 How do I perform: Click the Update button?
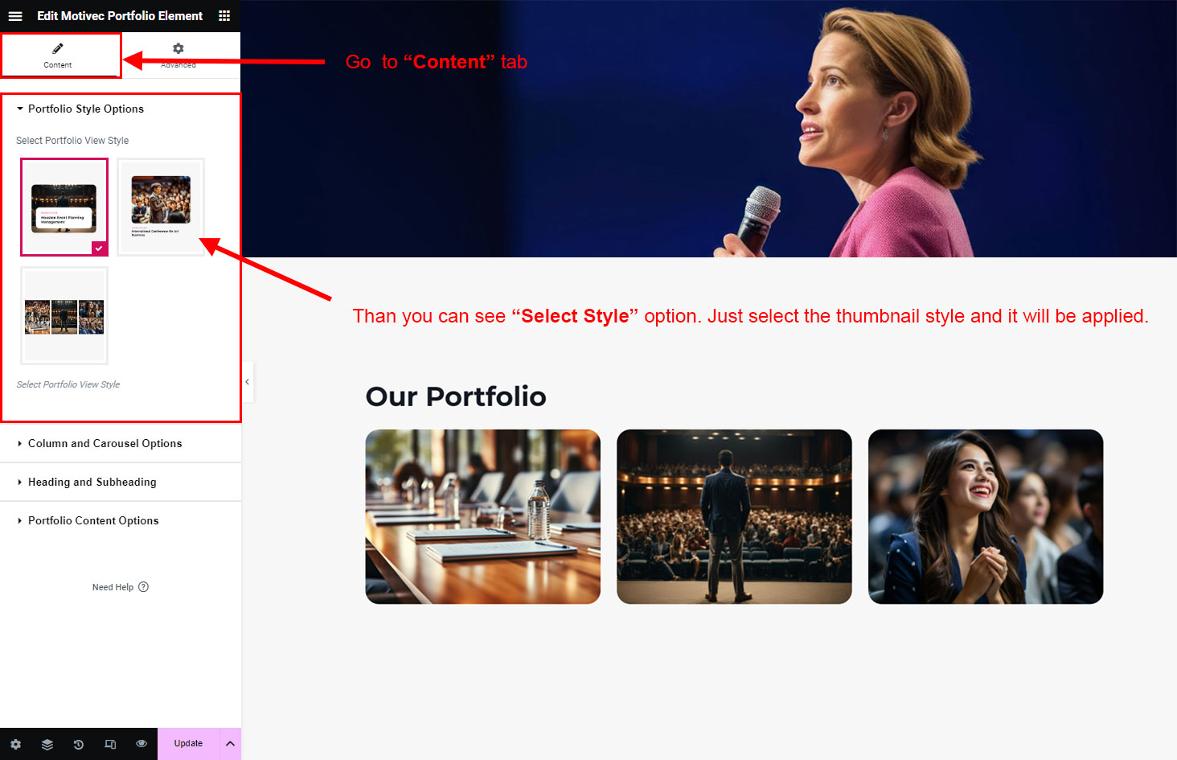[188, 744]
